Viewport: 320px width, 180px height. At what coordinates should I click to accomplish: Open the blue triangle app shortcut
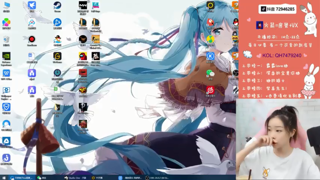click(x=6, y=142)
